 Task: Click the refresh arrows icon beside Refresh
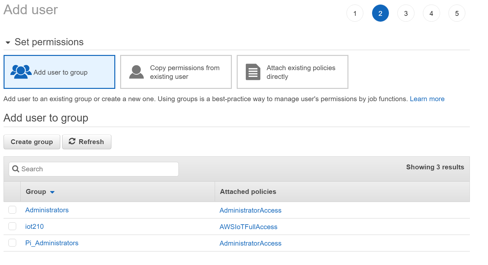click(72, 142)
